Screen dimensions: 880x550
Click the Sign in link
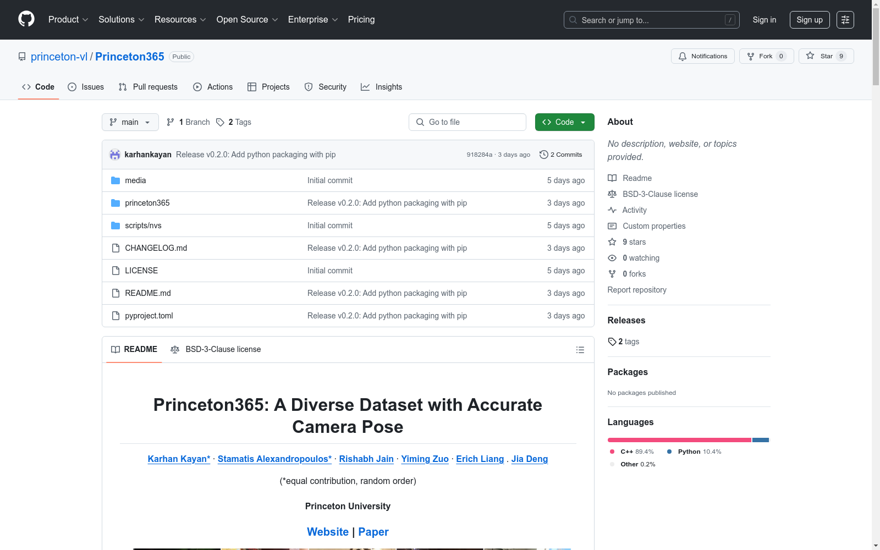click(x=765, y=20)
